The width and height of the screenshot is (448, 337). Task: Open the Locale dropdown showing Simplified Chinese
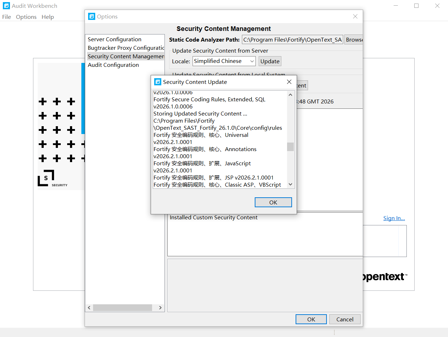pyautogui.click(x=224, y=61)
